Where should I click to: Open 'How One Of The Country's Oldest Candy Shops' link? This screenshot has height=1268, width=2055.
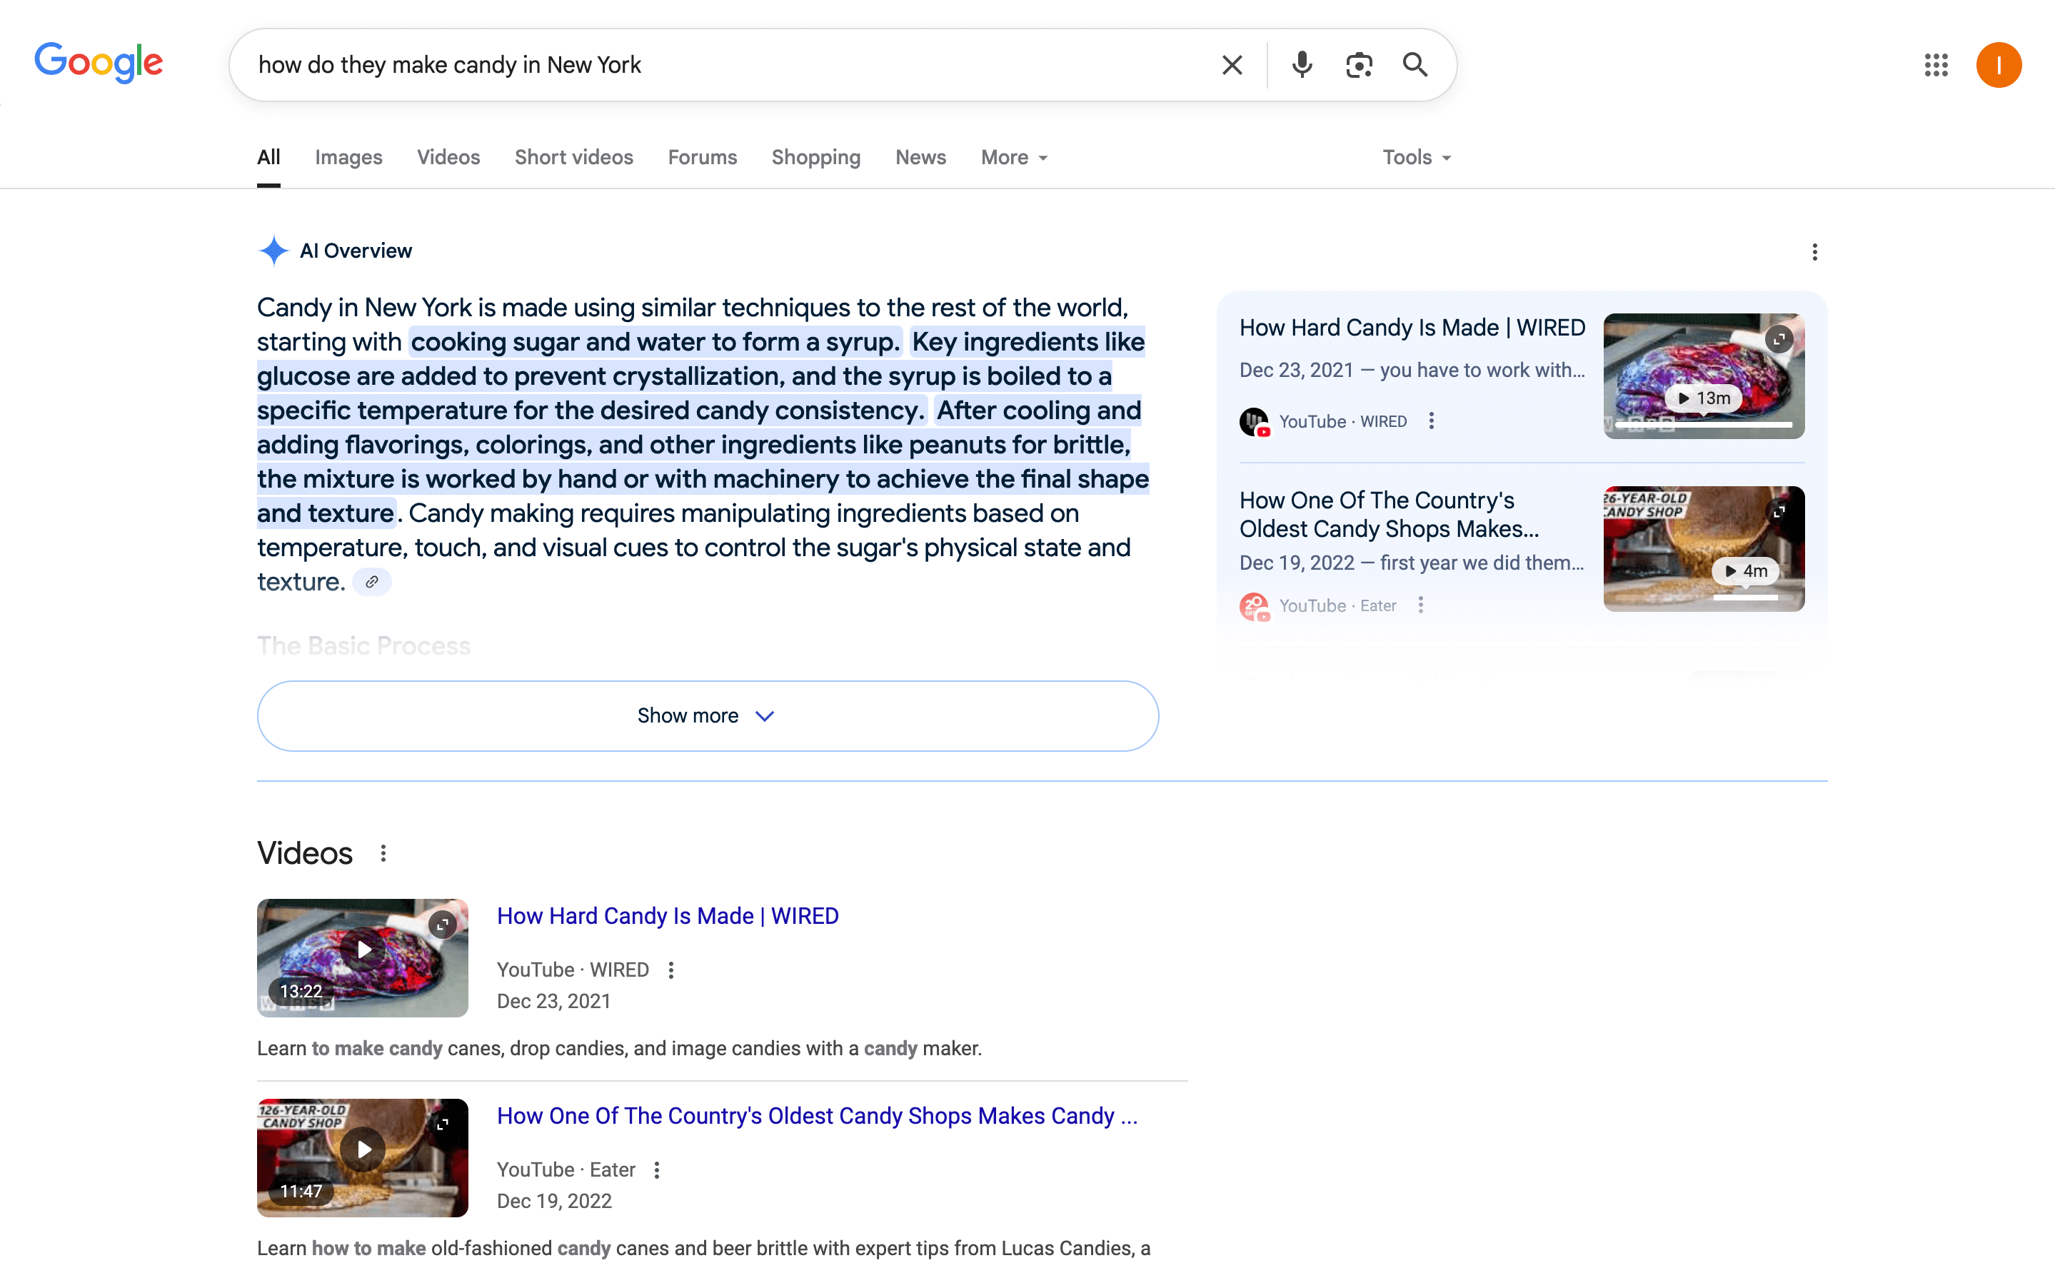817,1116
